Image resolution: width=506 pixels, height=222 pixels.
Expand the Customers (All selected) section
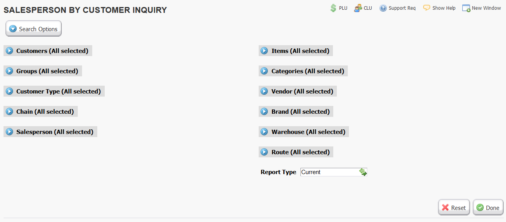pos(48,51)
